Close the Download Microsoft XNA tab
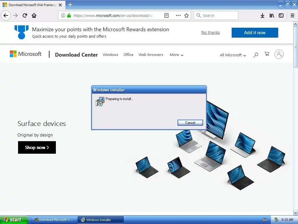The height and width of the screenshot is (224, 298). click(x=60, y=5)
